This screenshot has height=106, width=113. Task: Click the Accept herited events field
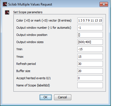point(90,78)
